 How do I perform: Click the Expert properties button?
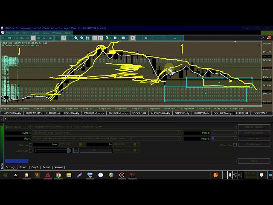click(x=254, y=127)
